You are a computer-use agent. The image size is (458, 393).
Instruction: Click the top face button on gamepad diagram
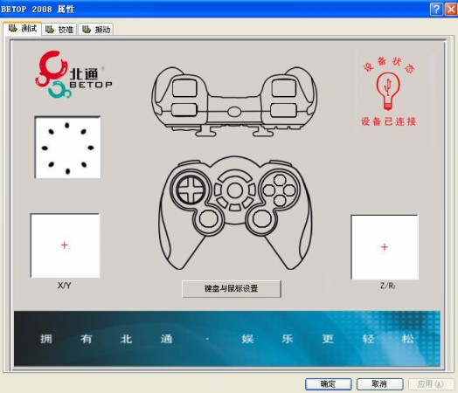coord(280,180)
